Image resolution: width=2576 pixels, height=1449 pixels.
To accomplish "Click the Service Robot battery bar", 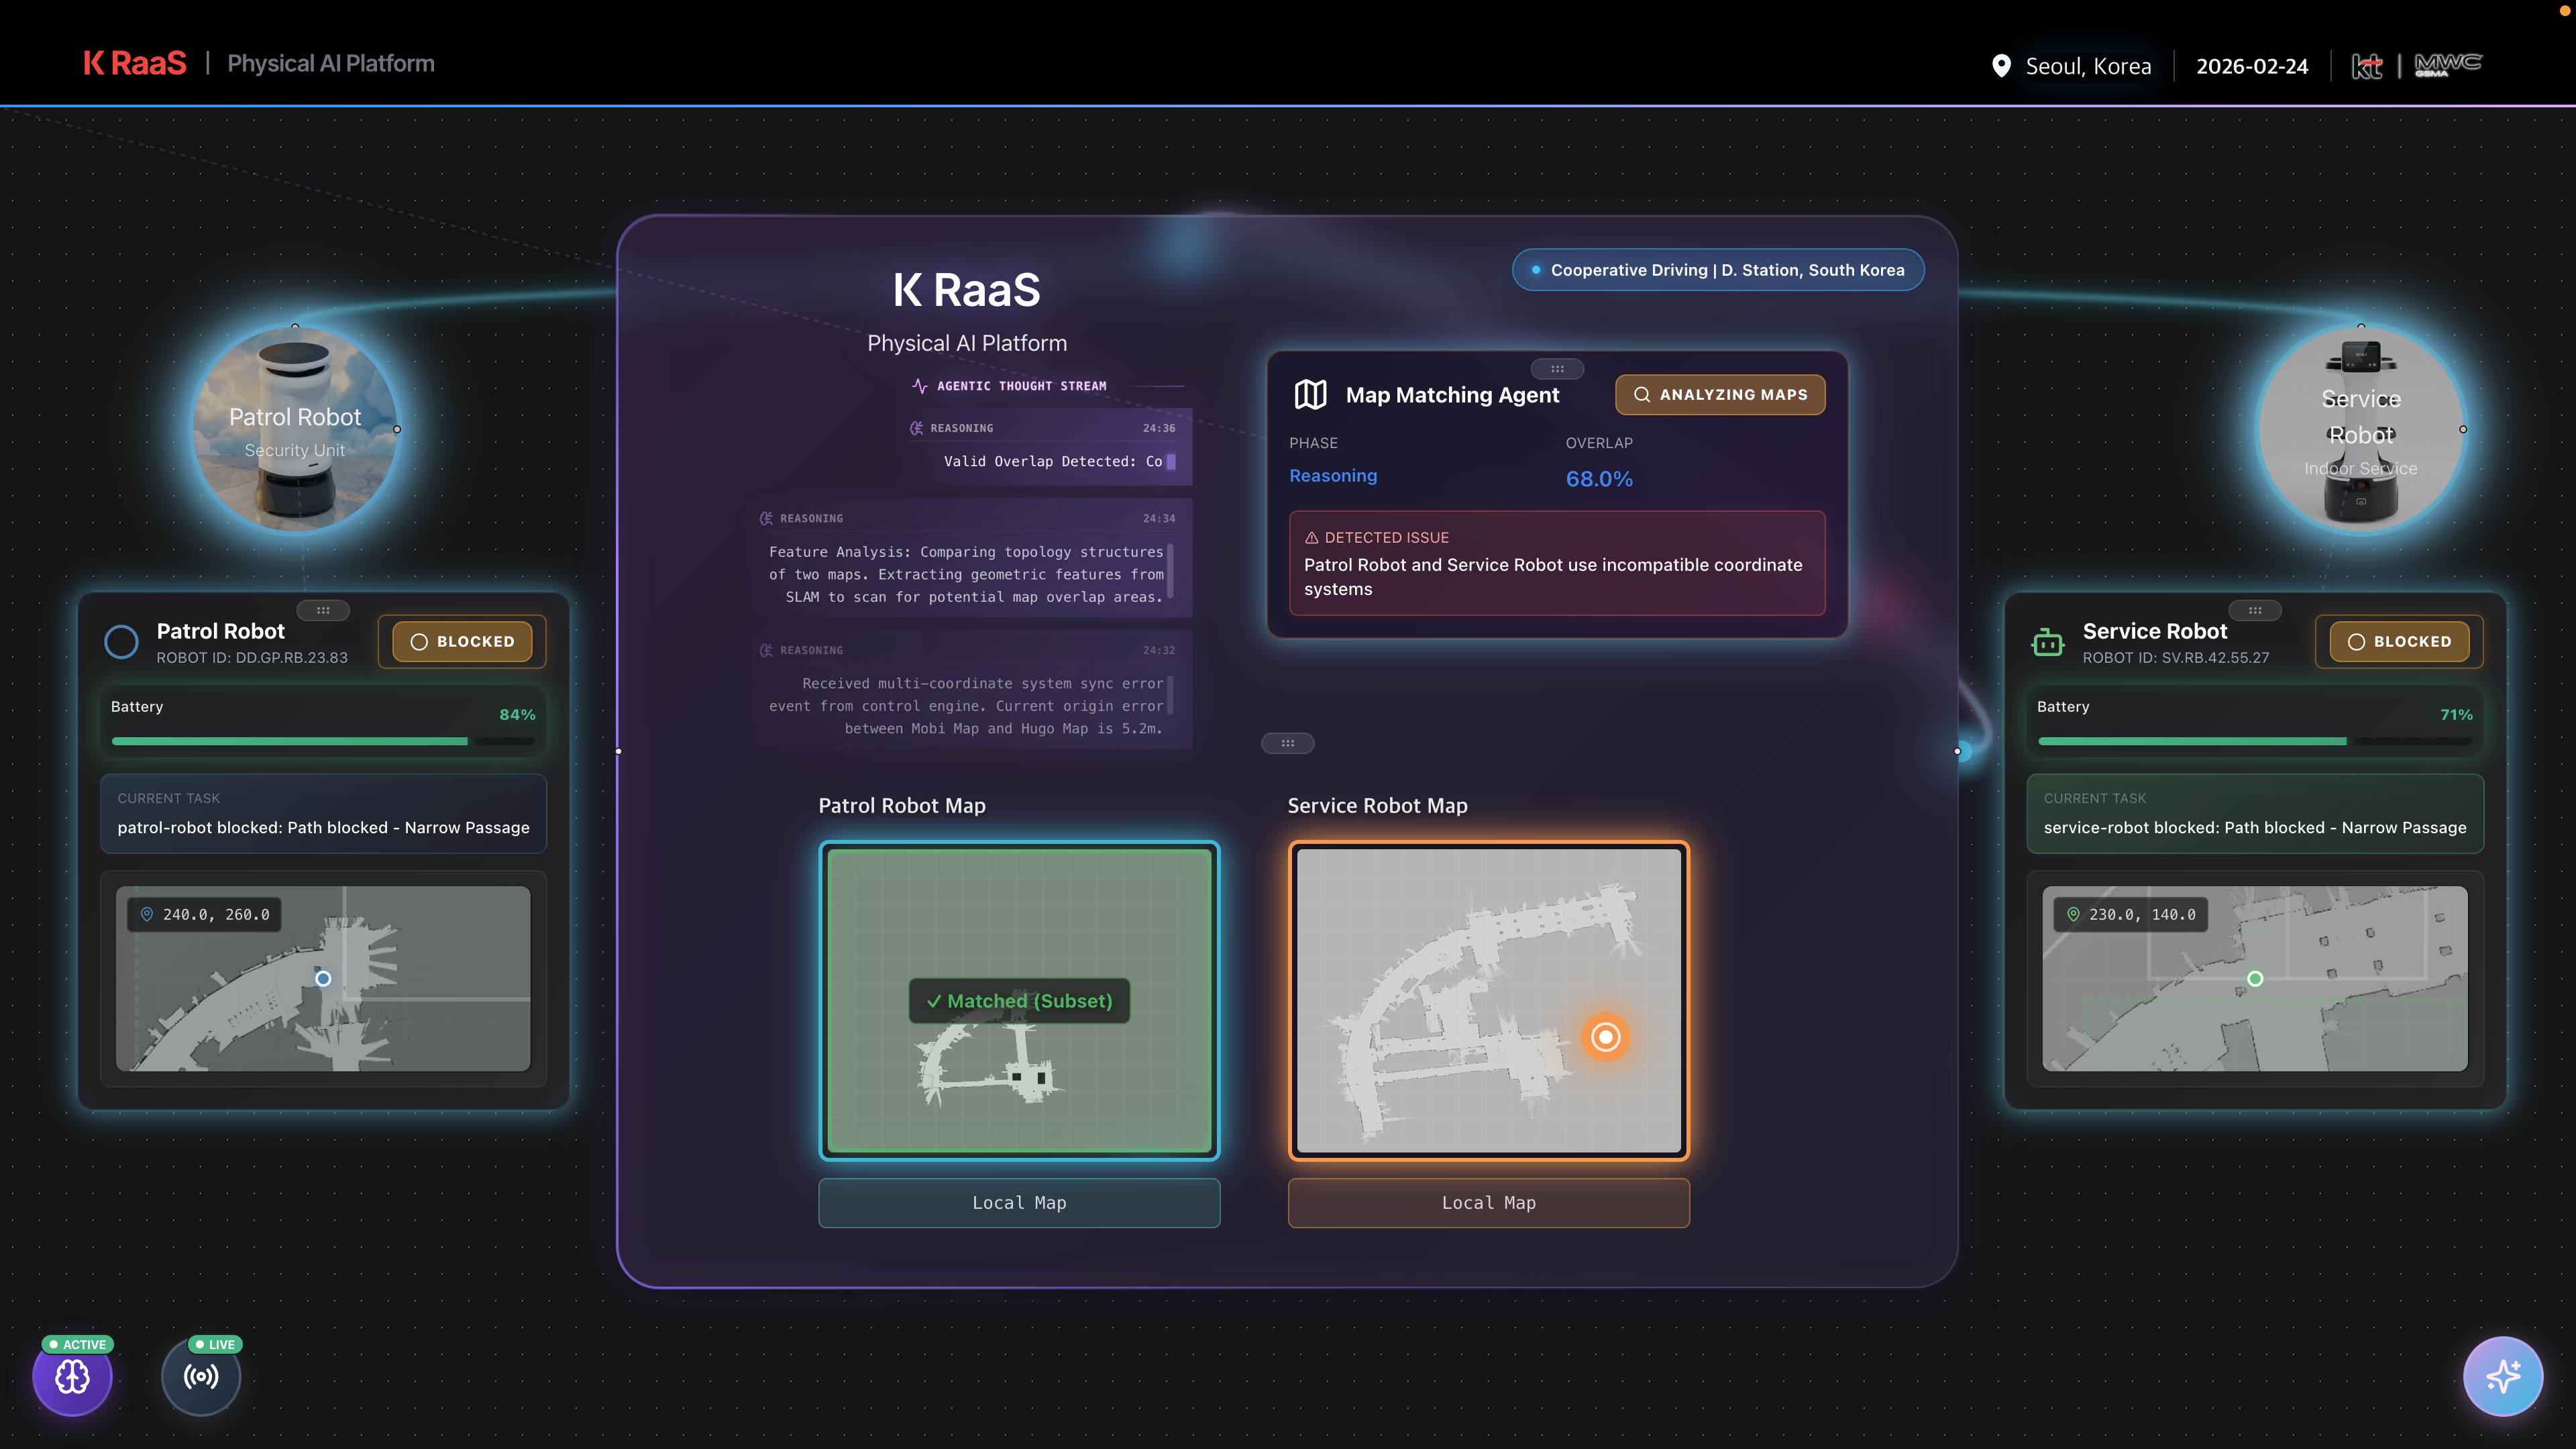I will (x=2255, y=741).
